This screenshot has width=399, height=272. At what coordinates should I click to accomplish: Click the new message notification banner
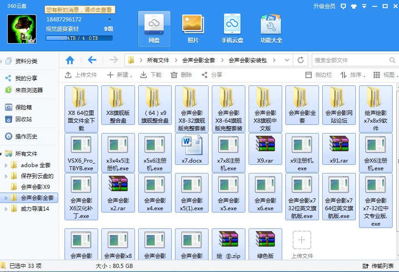coord(80,10)
